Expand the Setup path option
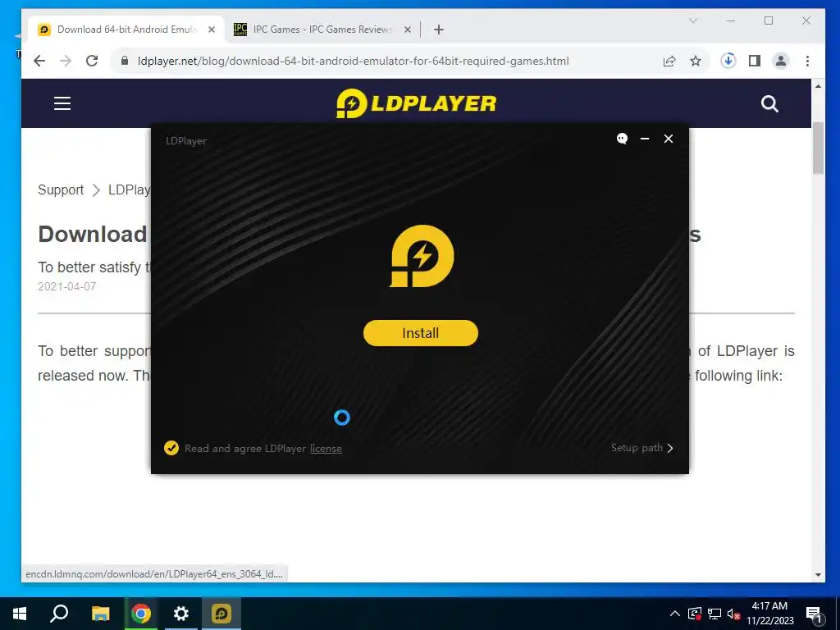840x630 pixels. click(641, 448)
